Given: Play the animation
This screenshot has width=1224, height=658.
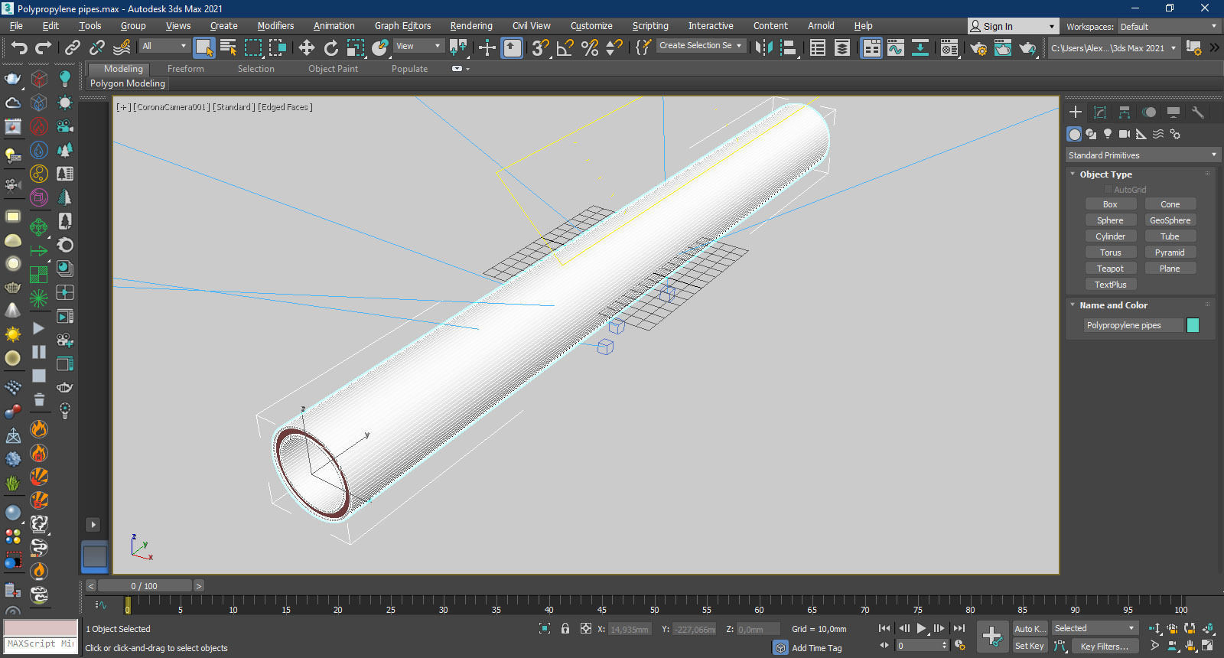Looking at the screenshot, I should [x=922, y=628].
